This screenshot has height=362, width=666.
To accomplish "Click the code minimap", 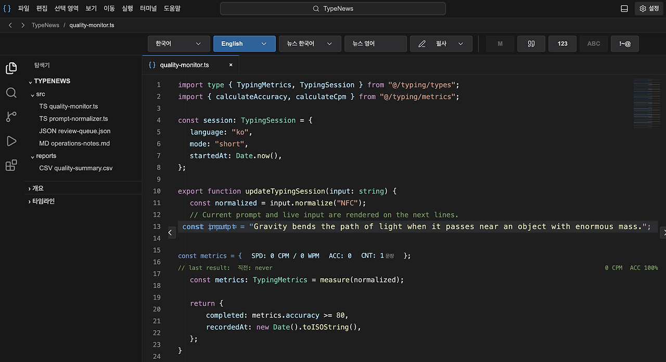I will click(x=647, y=103).
